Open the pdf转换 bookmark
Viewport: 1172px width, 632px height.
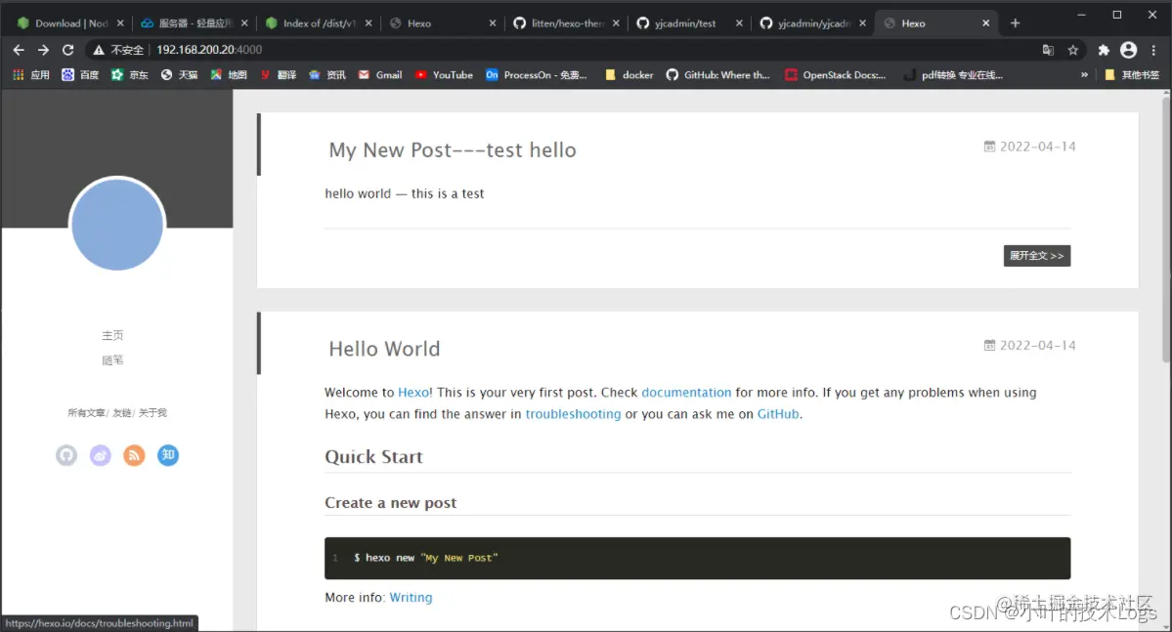pos(953,74)
